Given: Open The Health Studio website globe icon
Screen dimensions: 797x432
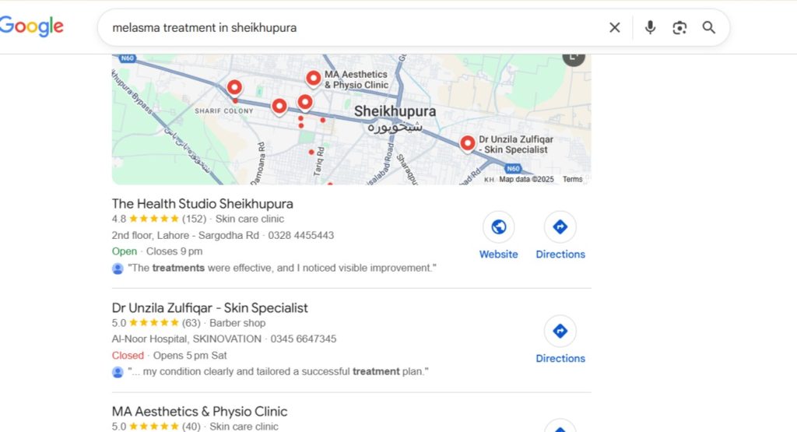Looking at the screenshot, I should point(498,227).
